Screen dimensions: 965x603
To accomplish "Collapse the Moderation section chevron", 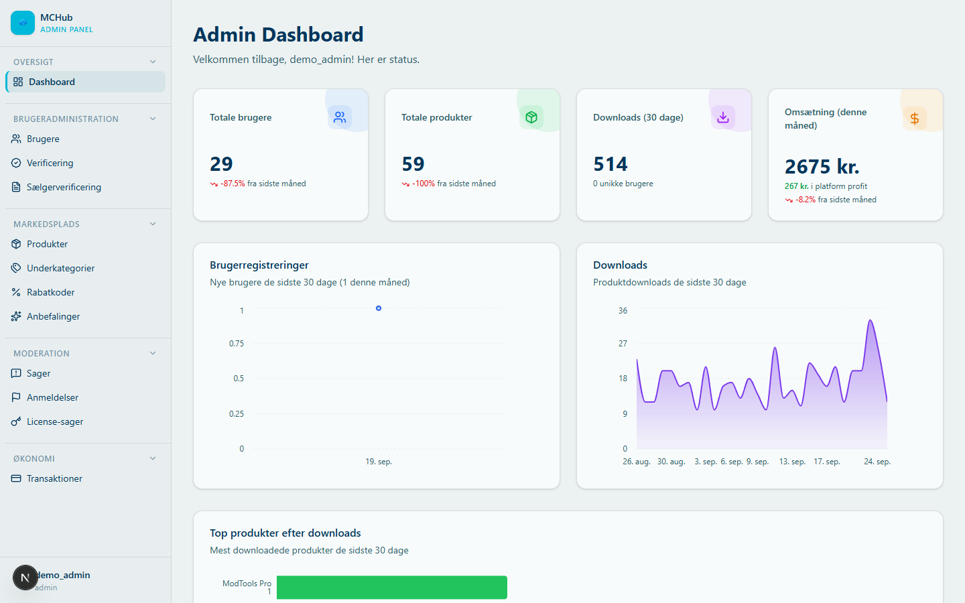I will [x=153, y=353].
